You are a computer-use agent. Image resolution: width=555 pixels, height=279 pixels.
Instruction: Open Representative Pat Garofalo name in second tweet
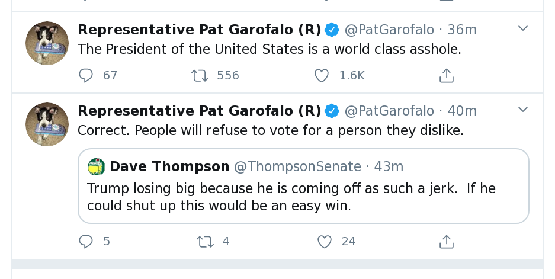coord(199,111)
